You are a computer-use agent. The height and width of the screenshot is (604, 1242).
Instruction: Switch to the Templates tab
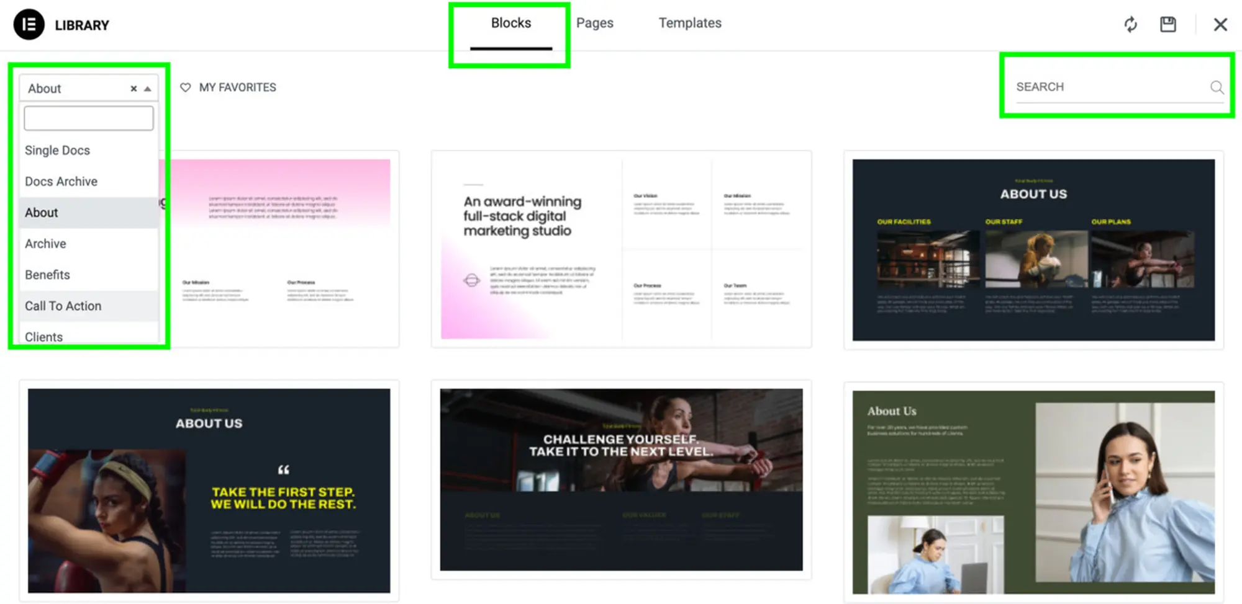click(x=690, y=24)
